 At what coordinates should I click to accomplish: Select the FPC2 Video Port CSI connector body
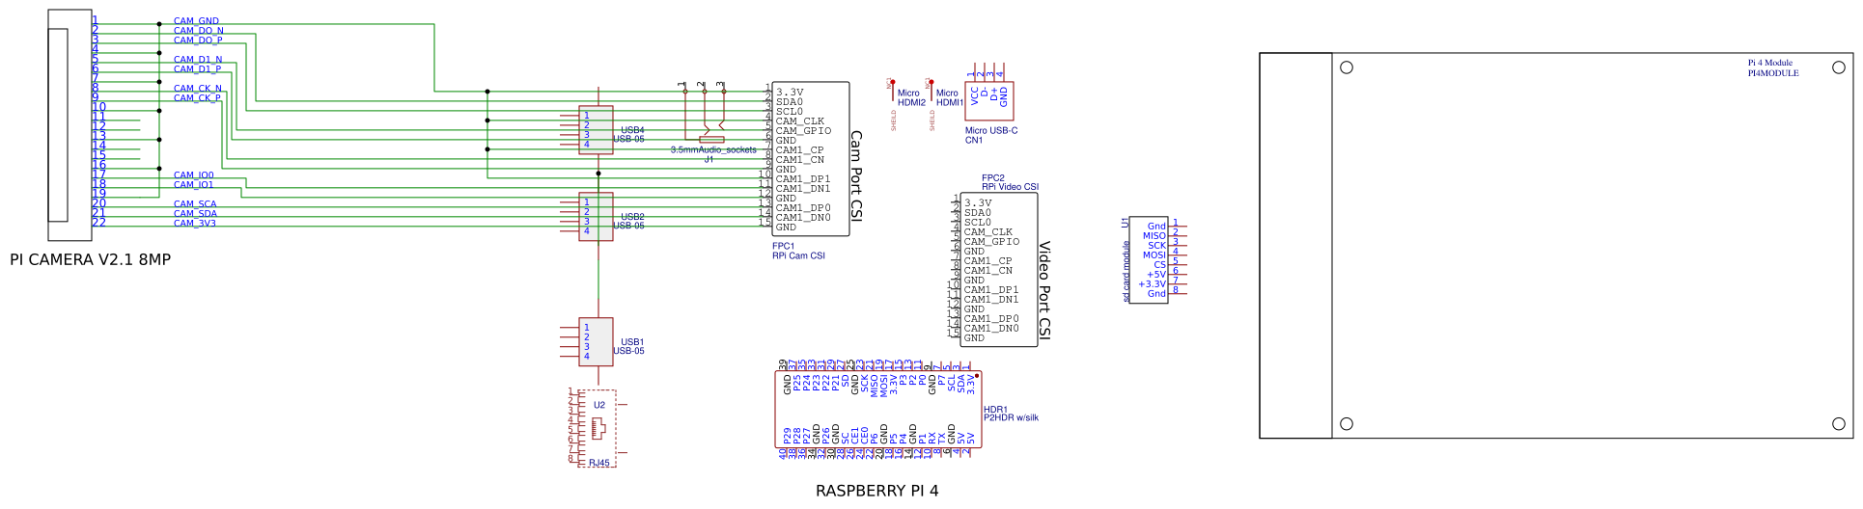click(999, 270)
